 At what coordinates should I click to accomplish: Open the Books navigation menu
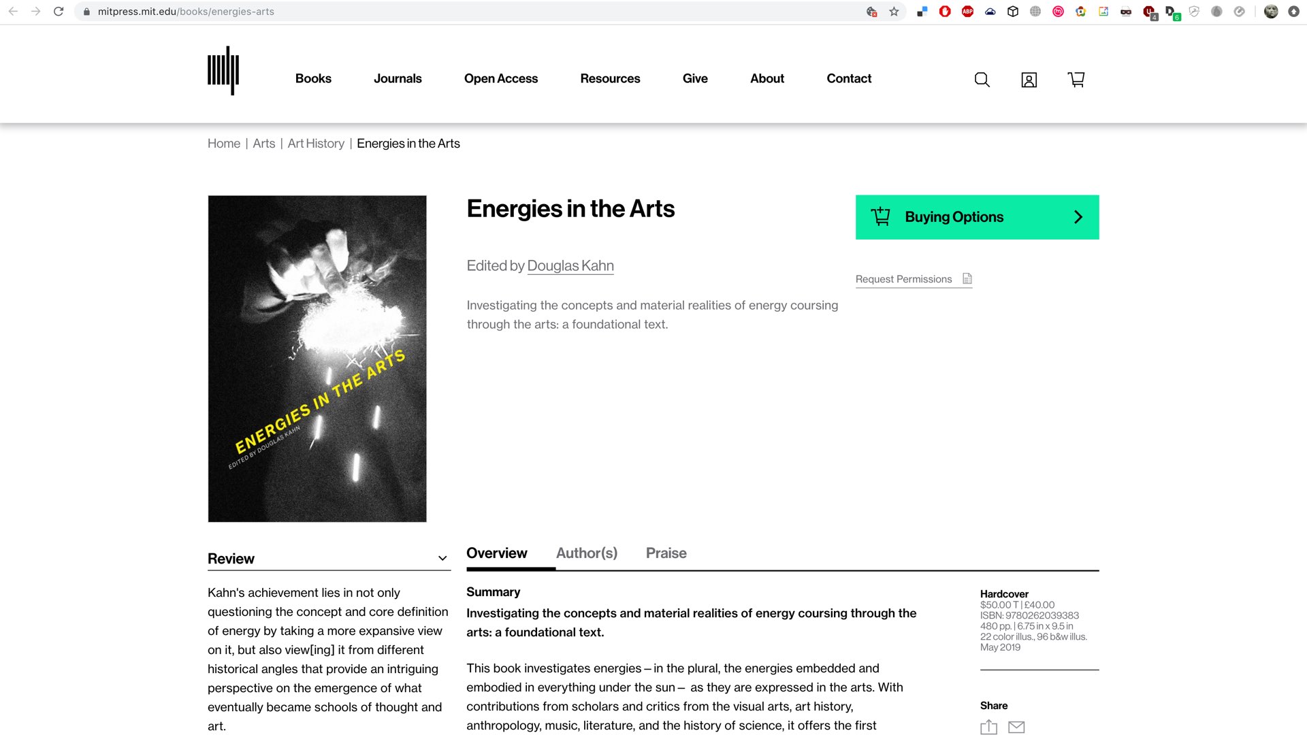313,79
